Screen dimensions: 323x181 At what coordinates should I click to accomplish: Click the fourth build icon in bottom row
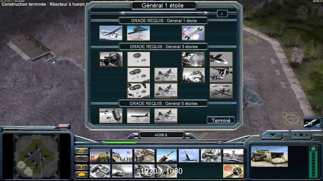167,171
